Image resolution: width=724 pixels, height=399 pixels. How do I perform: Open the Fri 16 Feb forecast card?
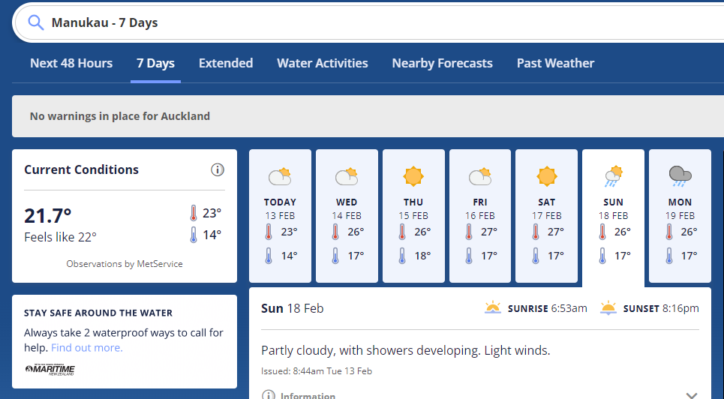480,216
